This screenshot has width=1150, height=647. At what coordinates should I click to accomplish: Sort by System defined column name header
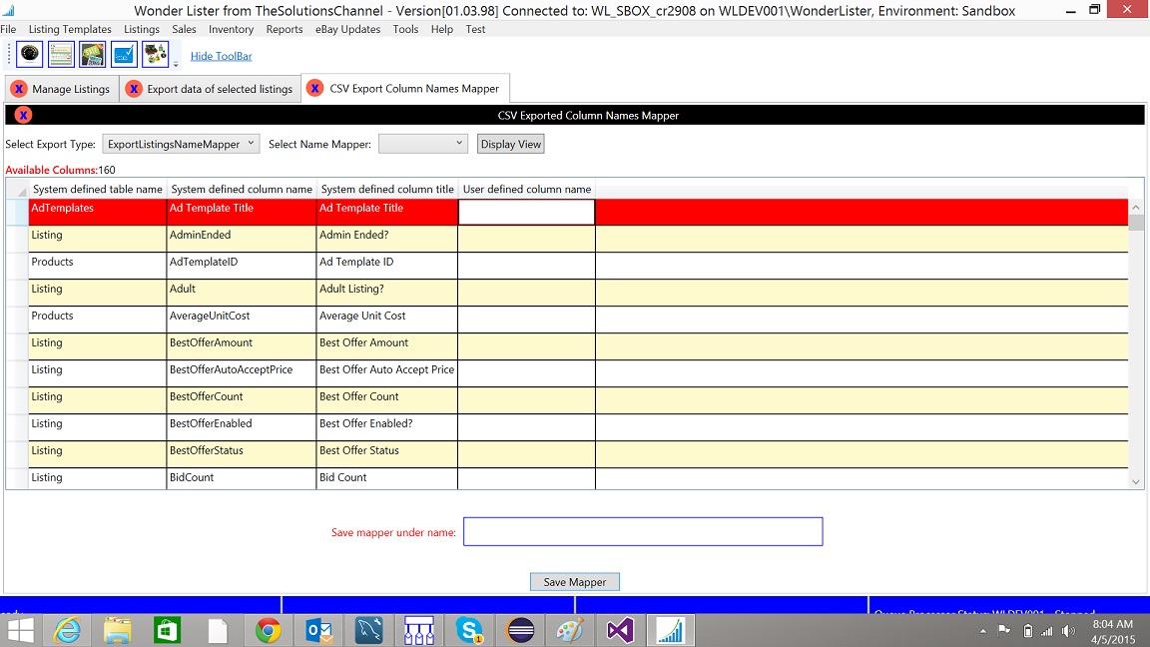[242, 190]
